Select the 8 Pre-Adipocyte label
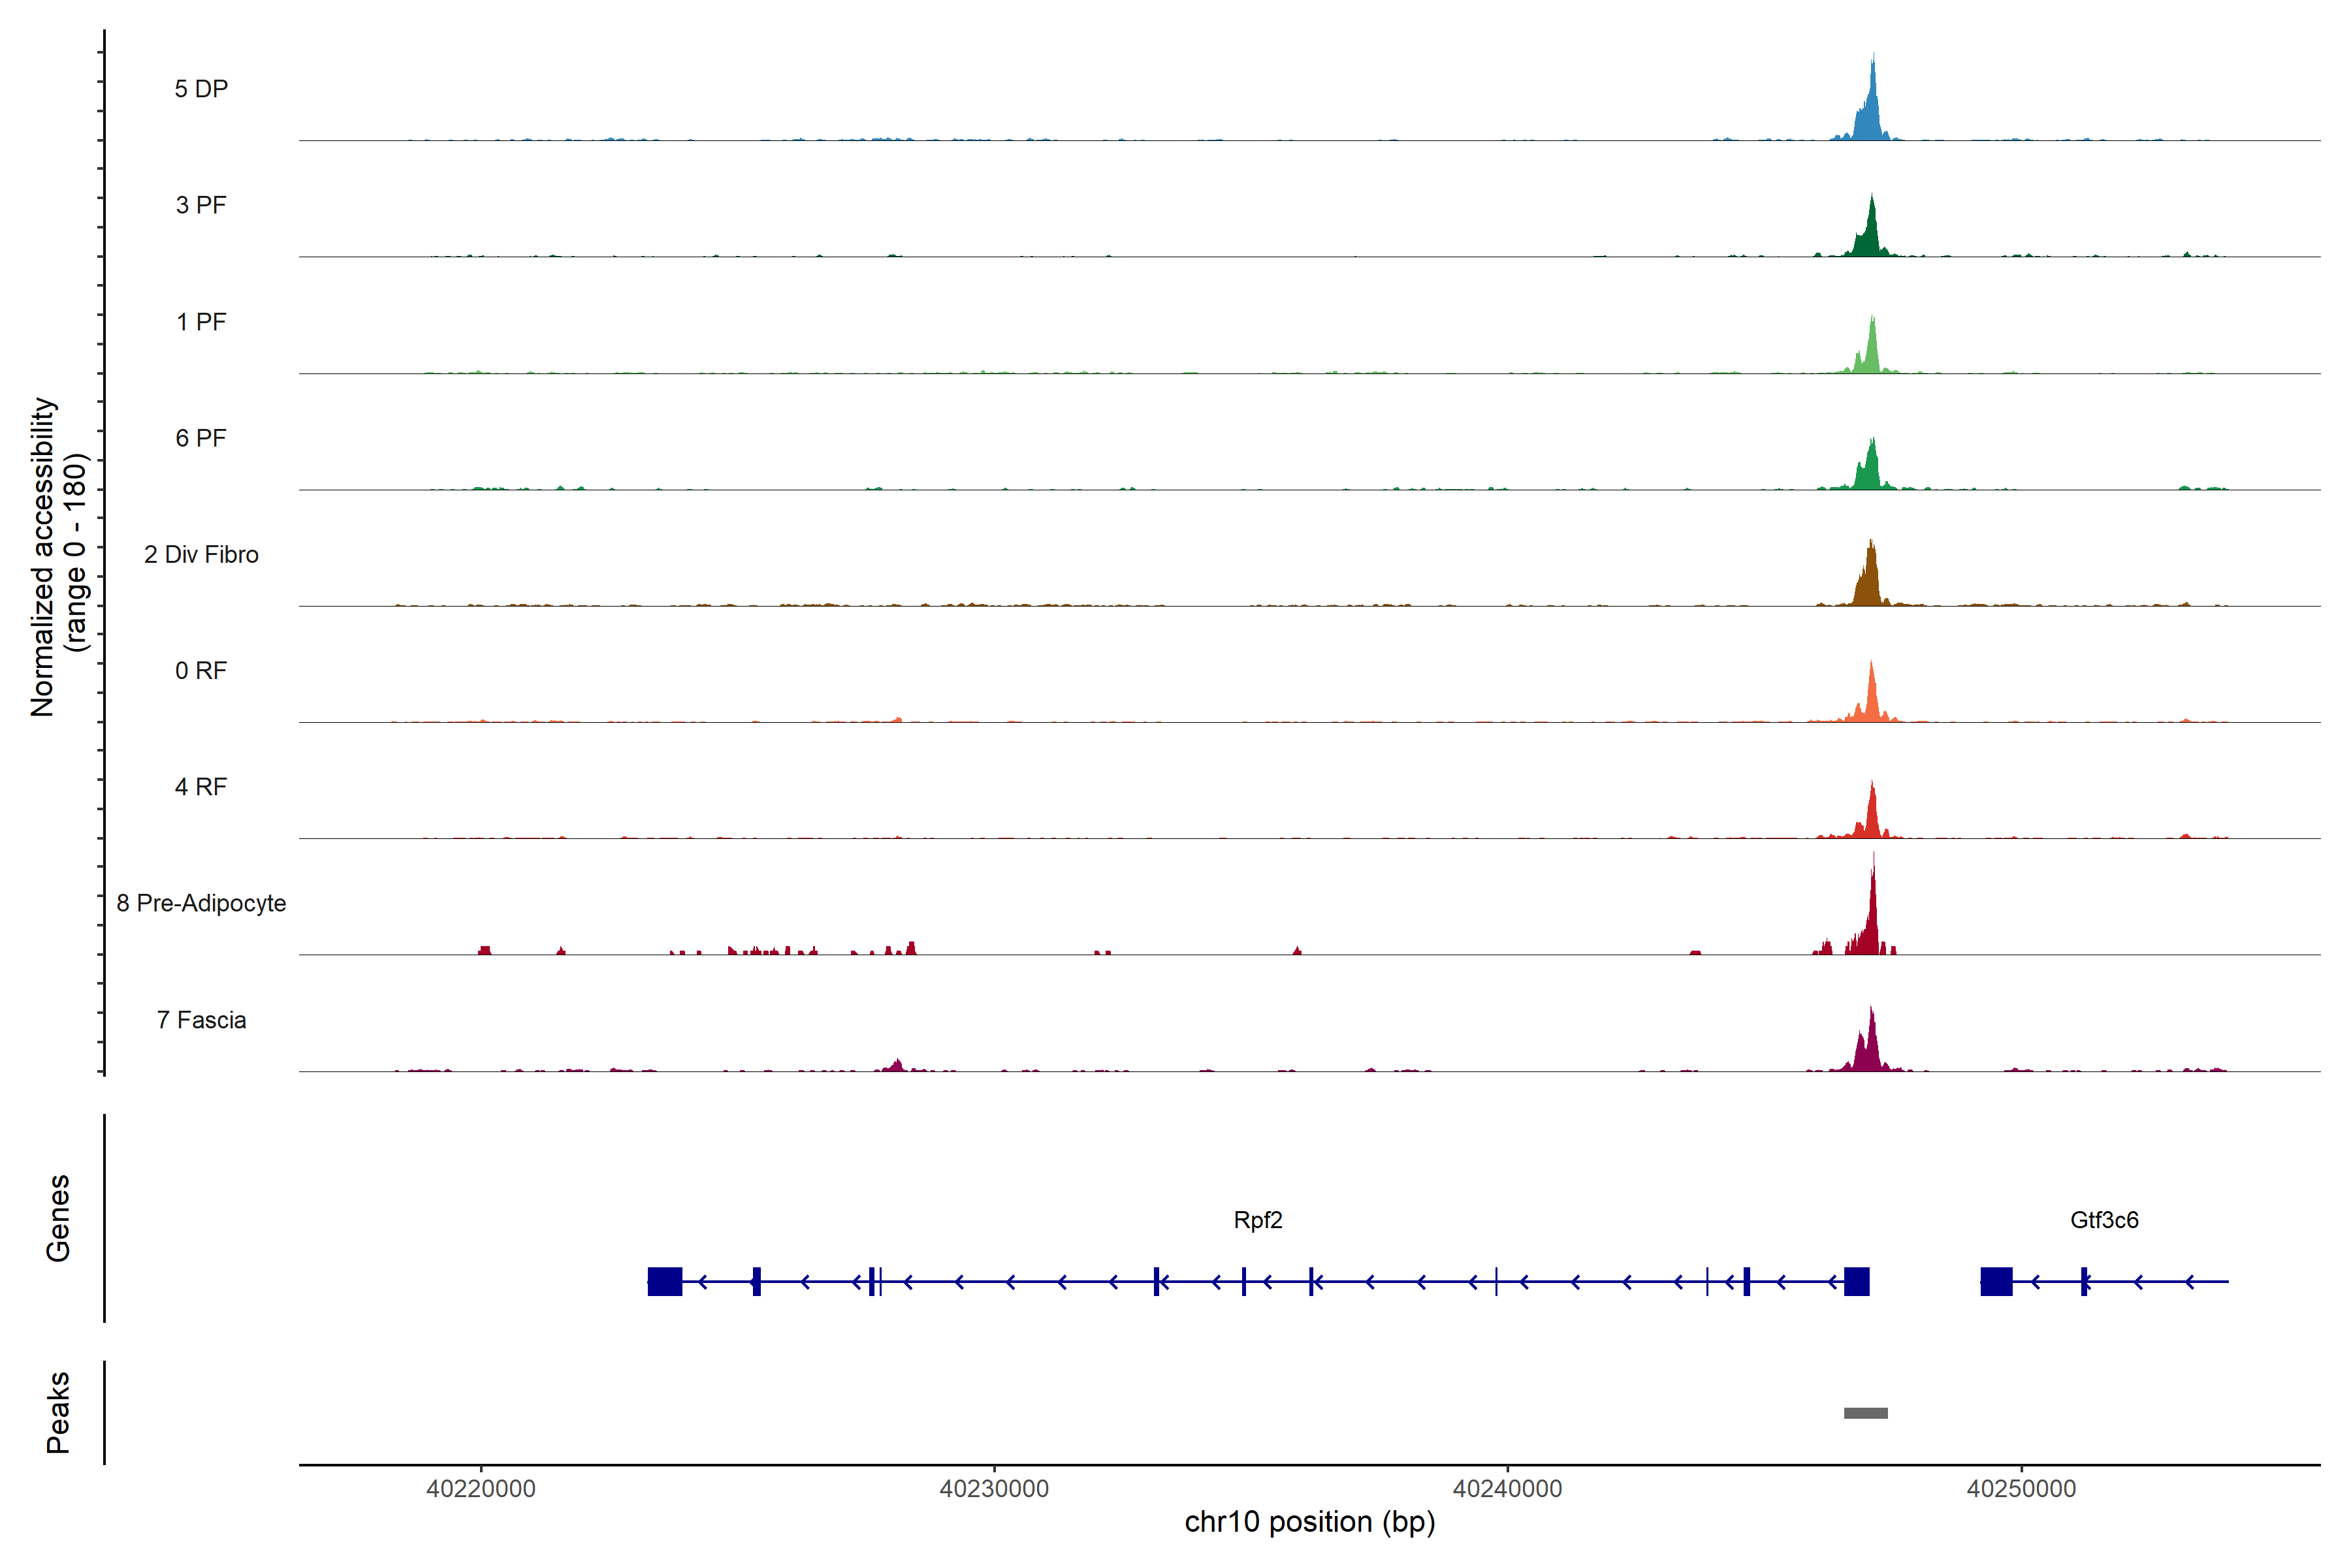 pos(201,904)
